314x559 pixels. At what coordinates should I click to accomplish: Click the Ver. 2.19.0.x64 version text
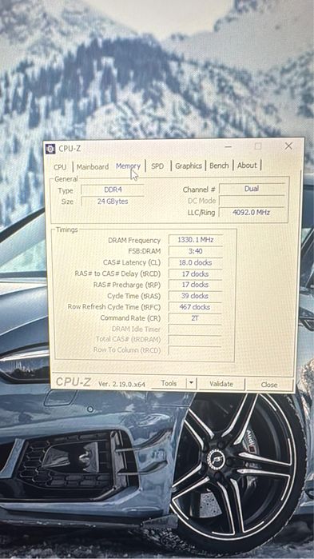(121, 384)
